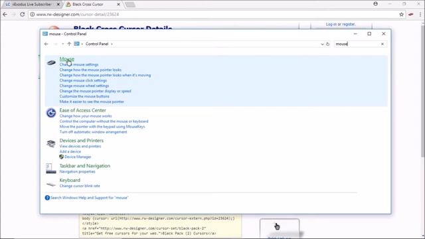Click the Device Manager shield icon
This screenshot has height=239, width=425.
coord(62,157)
